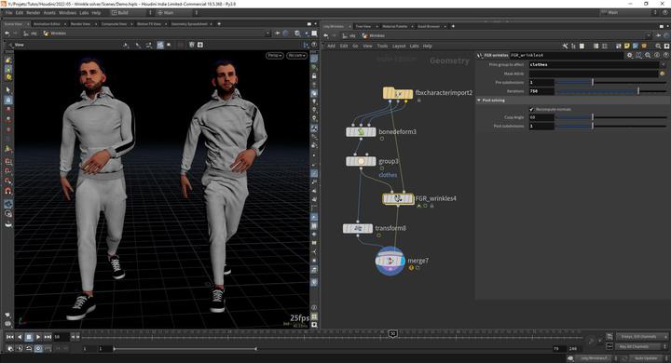The height and width of the screenshot is (363, 671).
Task: Click the viewport help question mark icon
Action: (314, 45)
